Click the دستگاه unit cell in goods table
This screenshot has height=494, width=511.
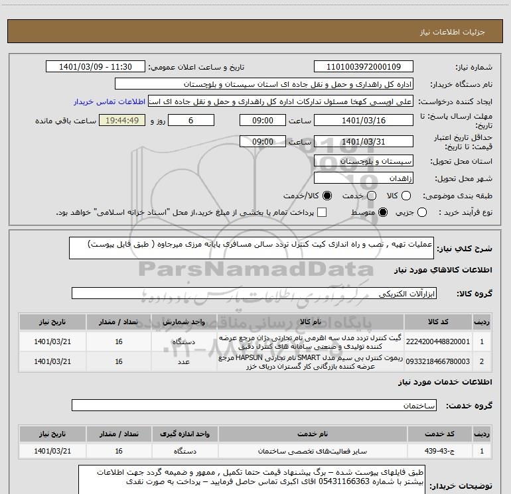184,342
